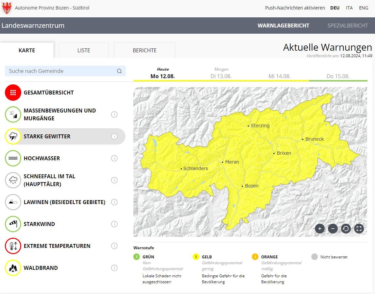Viewport: 375px width, 294px height.
Task: Open the Berichte tab
Action: [x=144, y=50]
